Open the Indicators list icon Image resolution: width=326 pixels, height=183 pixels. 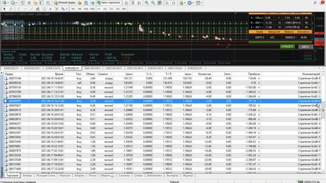[181, 3]
